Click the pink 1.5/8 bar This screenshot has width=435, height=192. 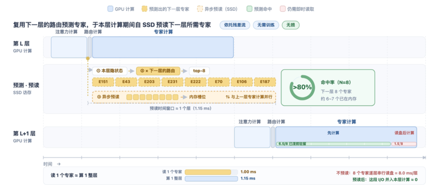tap(404, 144)
